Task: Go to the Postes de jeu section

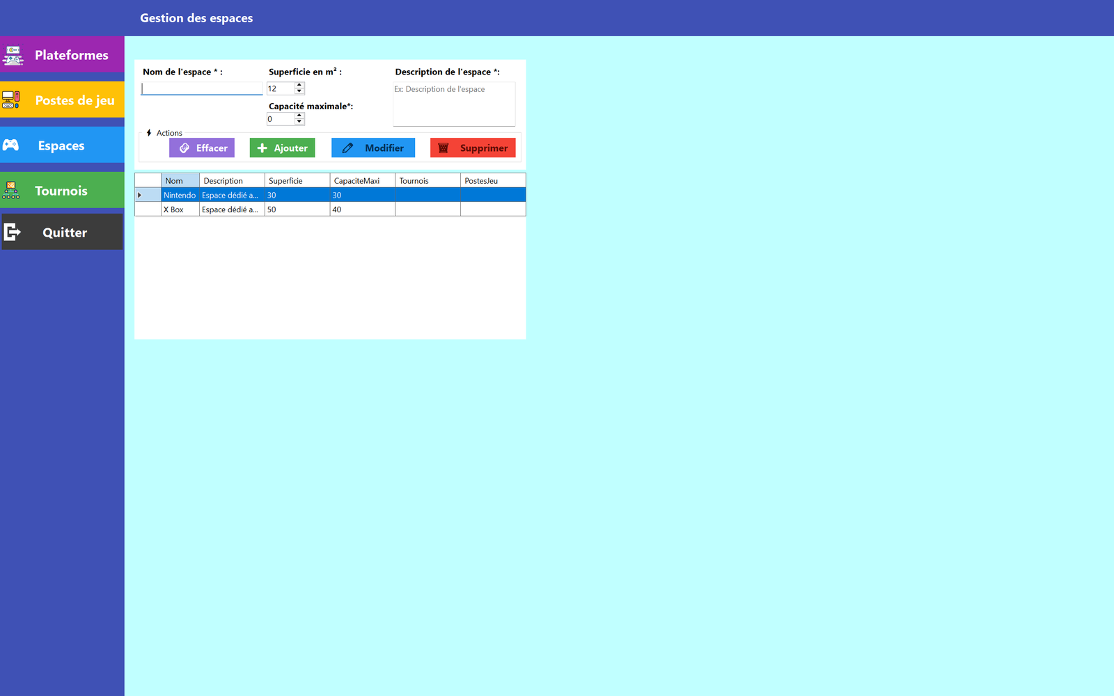Action: click(74, 100)
